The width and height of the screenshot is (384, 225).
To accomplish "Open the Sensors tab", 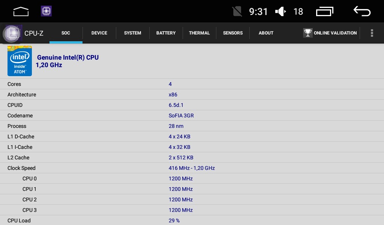I will coord(232,33).
